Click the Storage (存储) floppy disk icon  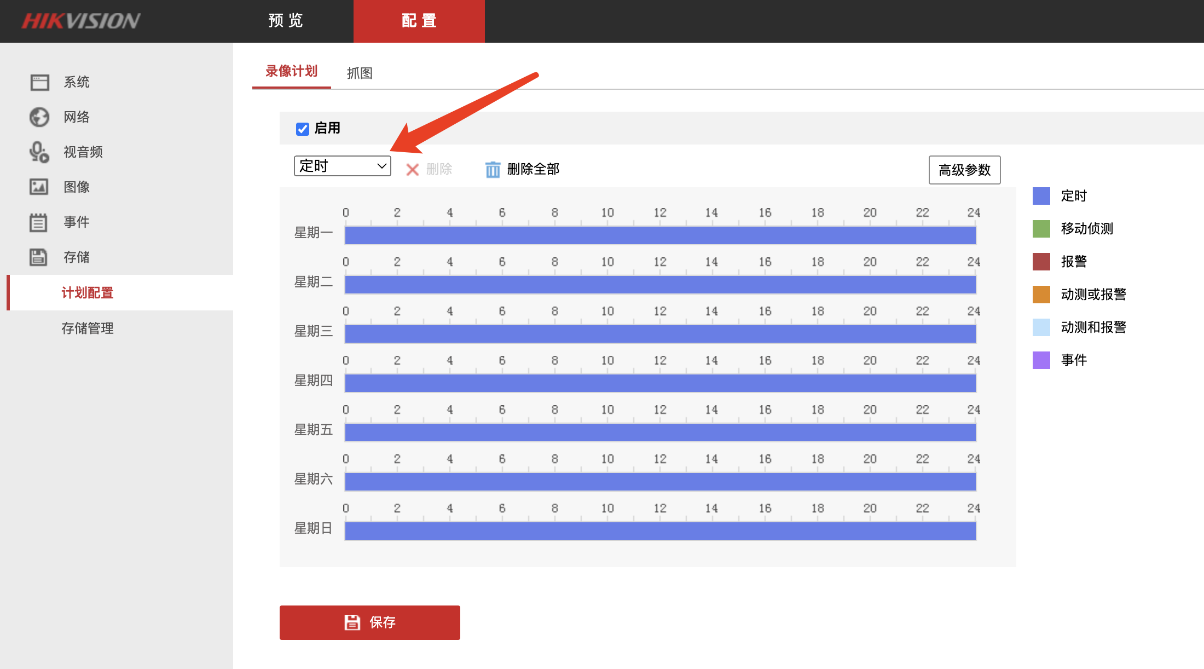[39, 257]
